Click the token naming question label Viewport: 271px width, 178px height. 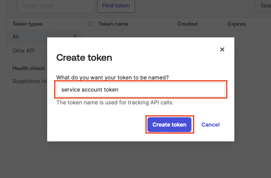(115, 78)
